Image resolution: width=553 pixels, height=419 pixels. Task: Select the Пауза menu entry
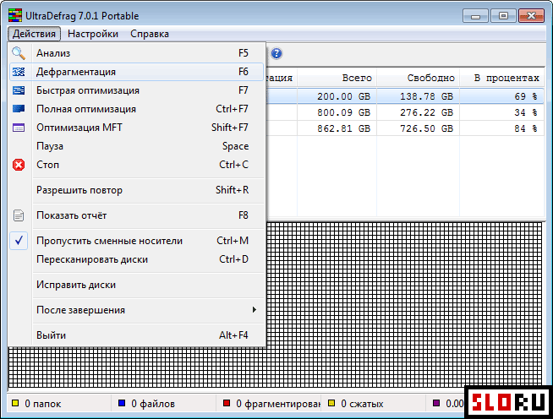(137, 146)
